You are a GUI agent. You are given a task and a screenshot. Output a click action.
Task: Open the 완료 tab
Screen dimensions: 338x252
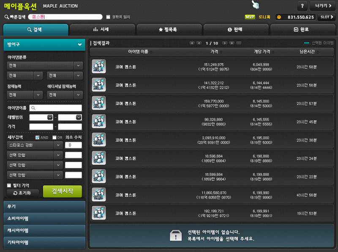pos(303,29)
